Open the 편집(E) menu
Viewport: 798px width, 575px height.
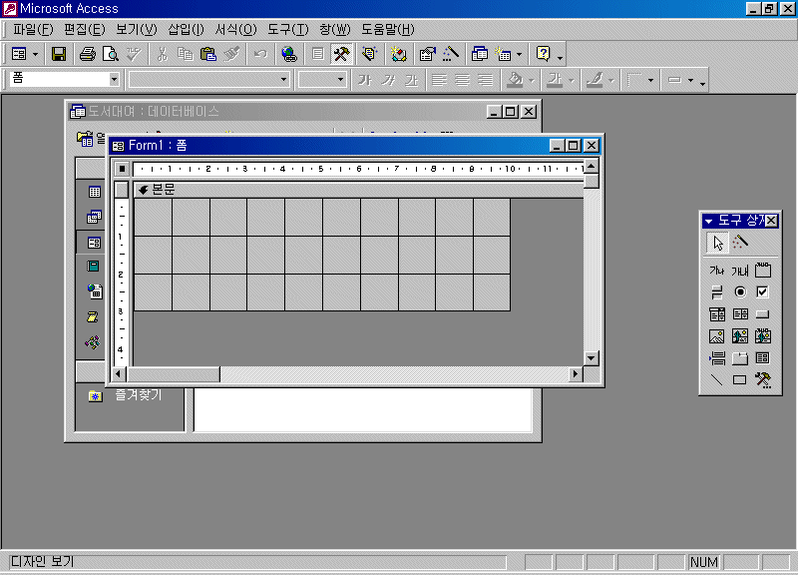(85, 30)
